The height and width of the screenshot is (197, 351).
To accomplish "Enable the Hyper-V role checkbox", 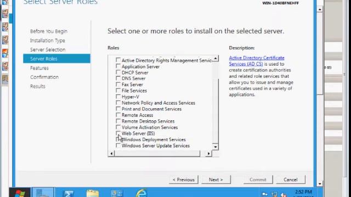I will coord(118,97).
